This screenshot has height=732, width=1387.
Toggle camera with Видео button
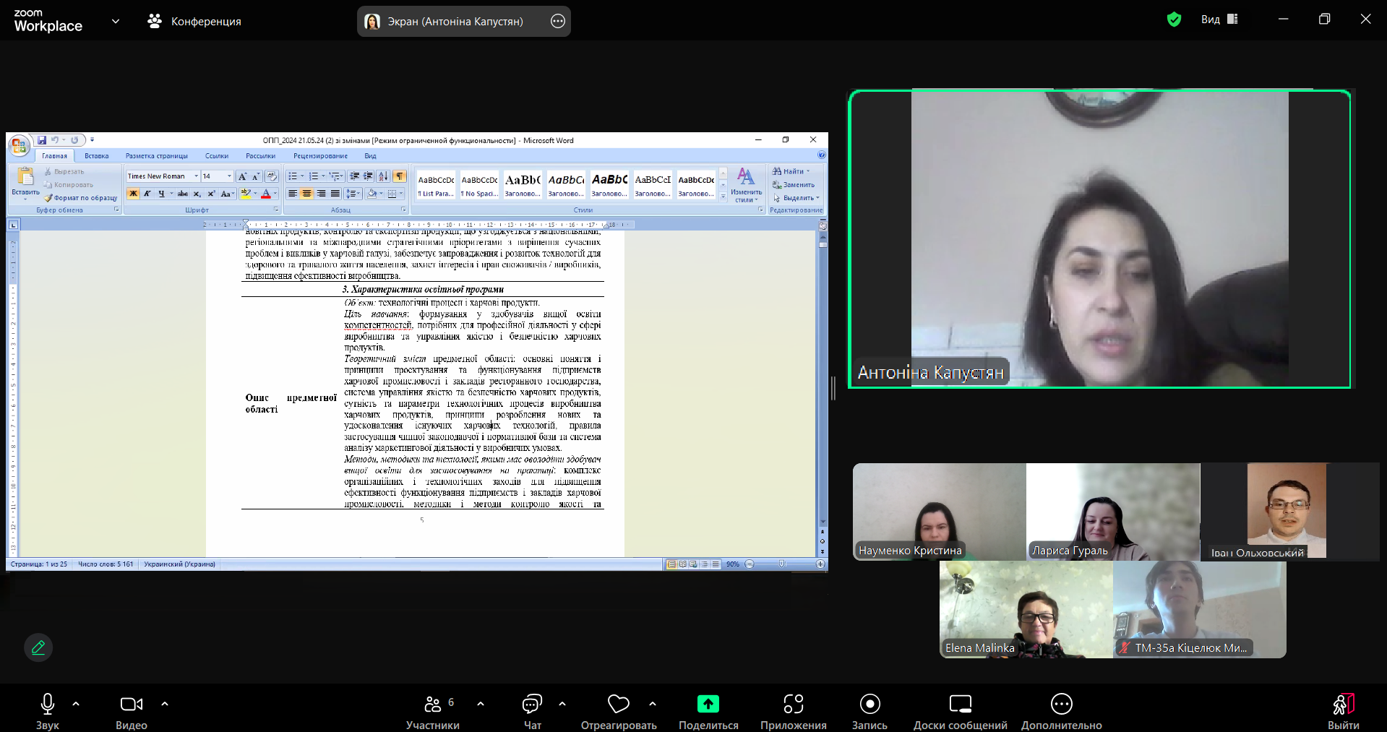(x=132, y=712)
